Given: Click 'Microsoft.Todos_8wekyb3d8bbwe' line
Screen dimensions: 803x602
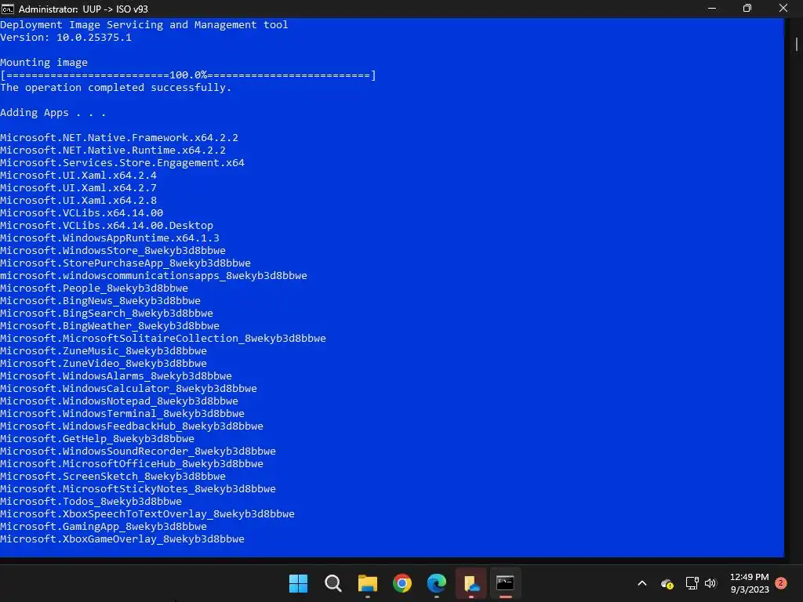Looking at the screenshot, I should pyautogui.click(x=91, y=502).
